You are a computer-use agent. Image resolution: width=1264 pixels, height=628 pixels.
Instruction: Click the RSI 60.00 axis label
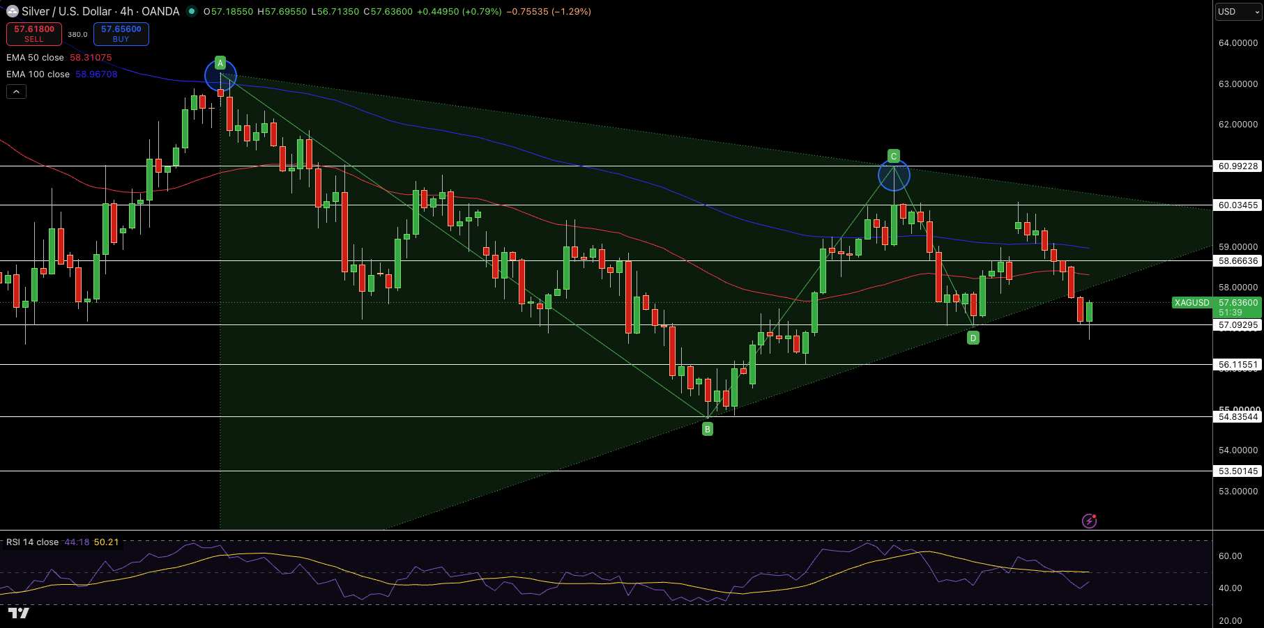[x=1231, y=556]
